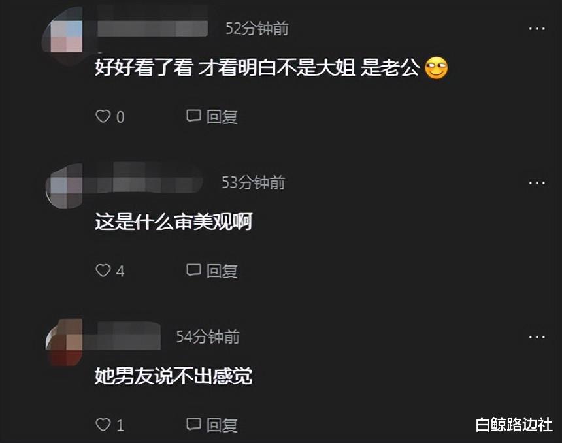The height and width of the screenshot is (443, 562).
Task: Click 回复 under the 是老公 comment
Action: pyautogui.click(x=222, y=117)
